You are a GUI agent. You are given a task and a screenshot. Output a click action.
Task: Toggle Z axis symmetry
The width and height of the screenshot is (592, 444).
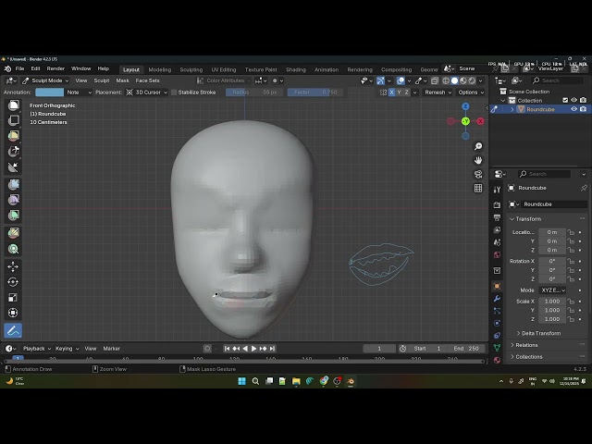[406, 92]
